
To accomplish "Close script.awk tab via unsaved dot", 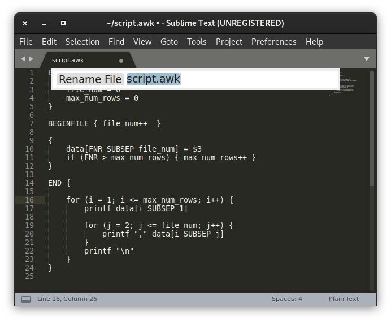I will click(121, 61).
